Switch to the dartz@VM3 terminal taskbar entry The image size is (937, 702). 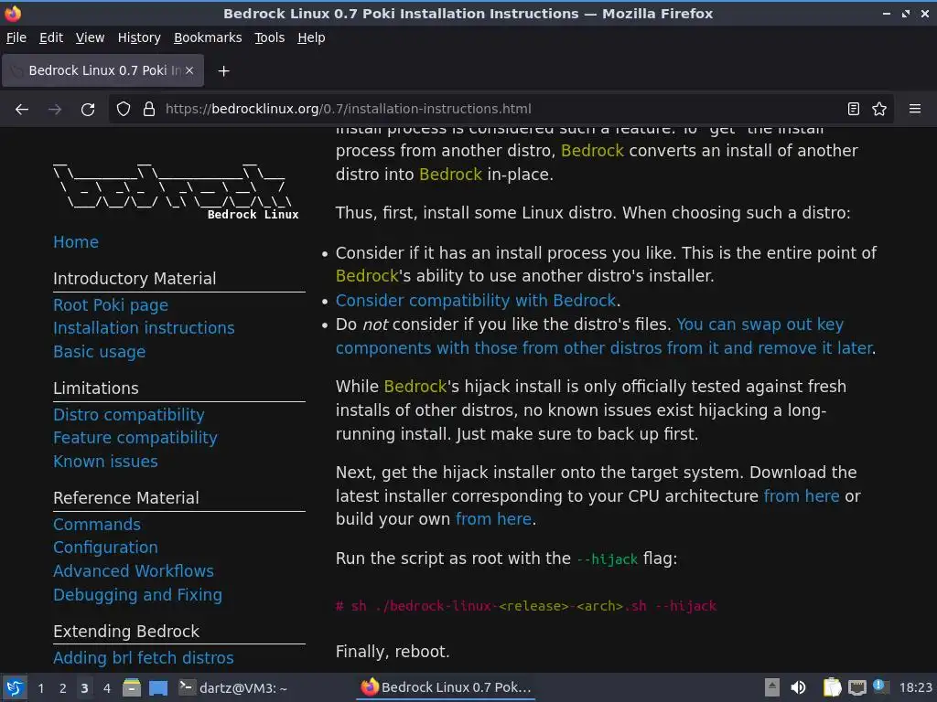point(233,687)
